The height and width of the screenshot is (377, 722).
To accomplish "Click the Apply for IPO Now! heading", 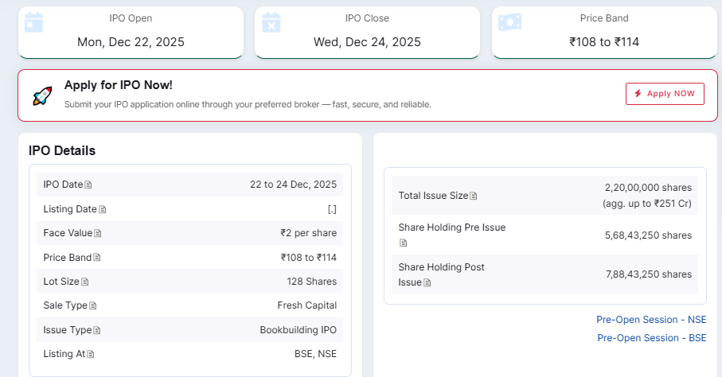I will pyautogui.click(x=118, y=85).
